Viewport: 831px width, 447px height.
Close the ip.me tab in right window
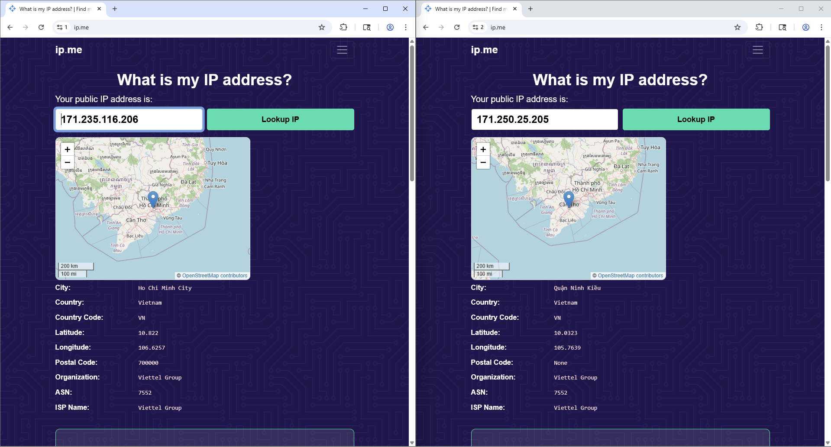(x=514, y=9)
